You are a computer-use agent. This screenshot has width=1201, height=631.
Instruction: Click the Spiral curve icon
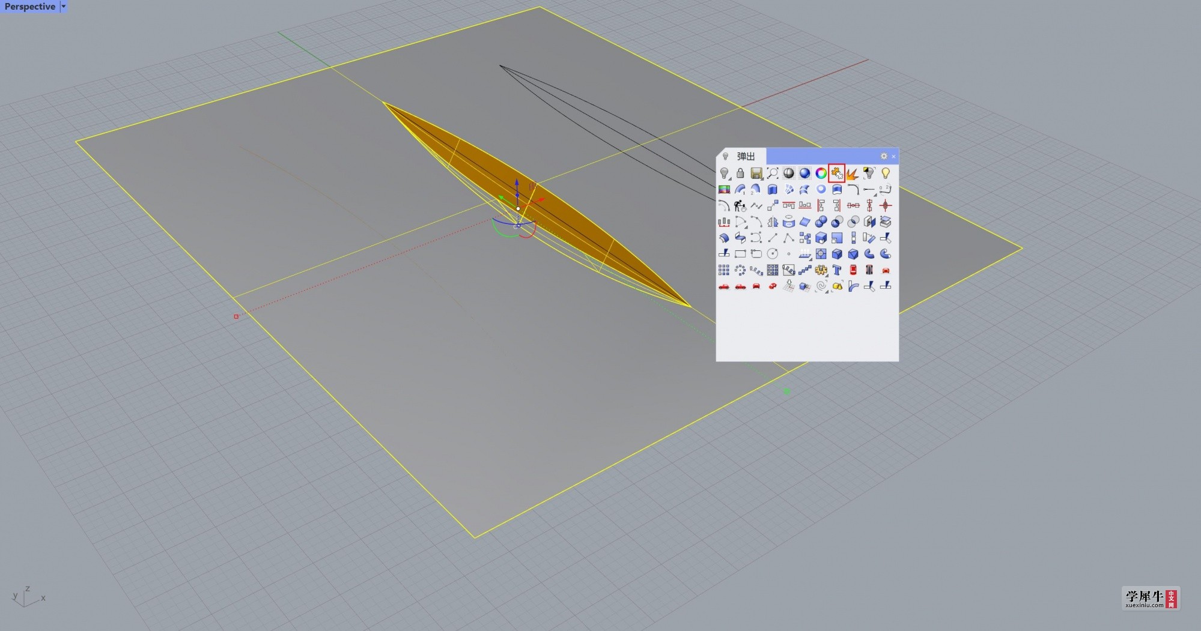click(x=821, y=286)
